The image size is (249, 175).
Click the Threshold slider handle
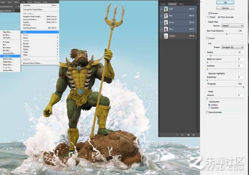coord(243,87)
